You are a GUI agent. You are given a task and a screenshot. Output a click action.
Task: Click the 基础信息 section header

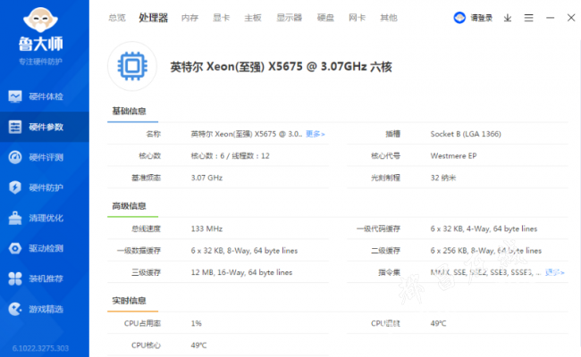(129, 111)
